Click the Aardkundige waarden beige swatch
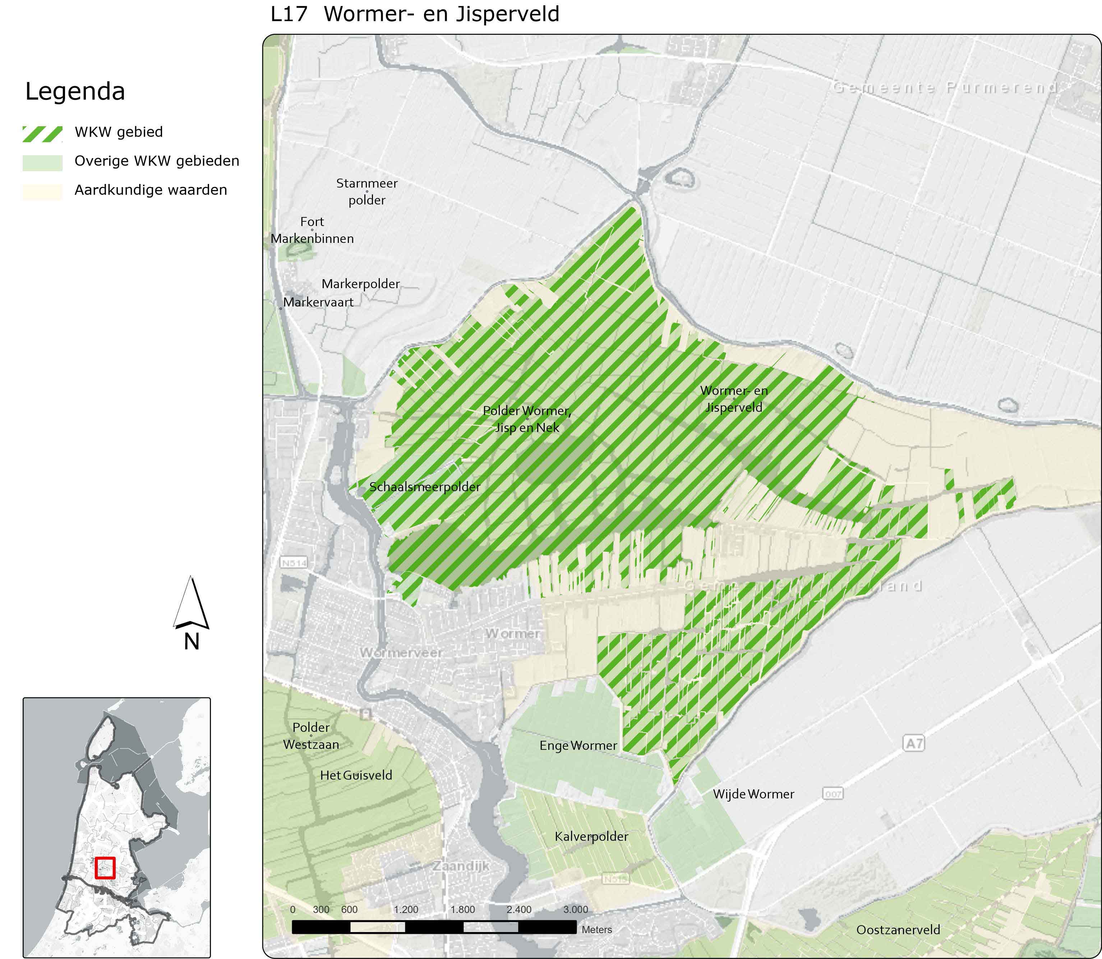 (42, 192)
